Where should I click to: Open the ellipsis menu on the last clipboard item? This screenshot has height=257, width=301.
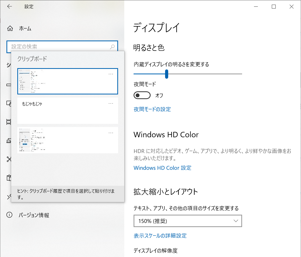[x=111, y=133]
